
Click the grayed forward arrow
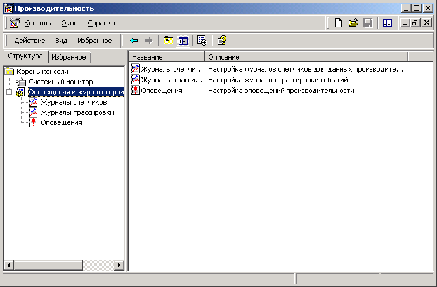tap(148, 41)
